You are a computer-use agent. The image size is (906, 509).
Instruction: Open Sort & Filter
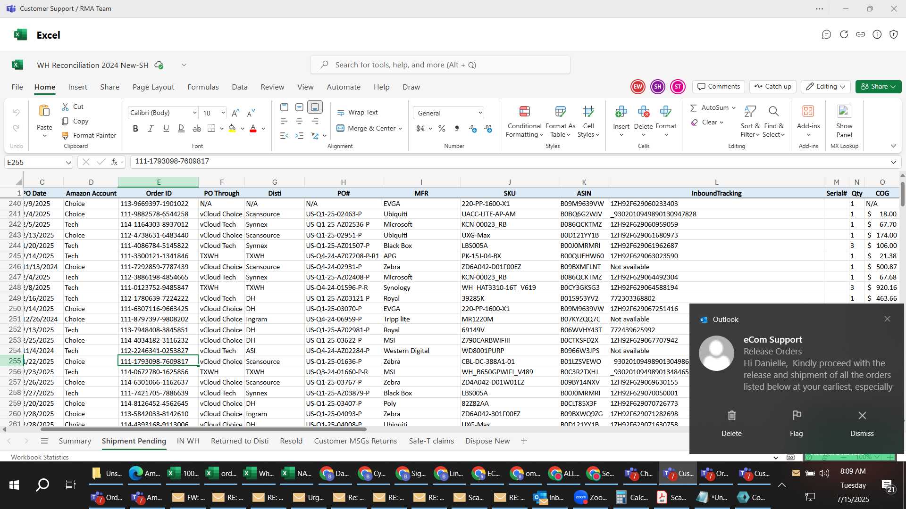[x=750, y=121]
